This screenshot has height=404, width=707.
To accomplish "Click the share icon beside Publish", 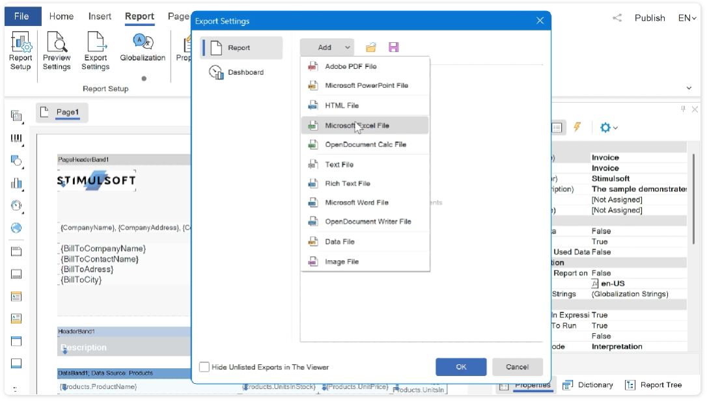I will (617, 18).
